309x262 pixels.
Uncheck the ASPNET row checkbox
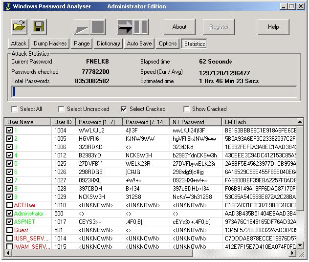point(9,221)
